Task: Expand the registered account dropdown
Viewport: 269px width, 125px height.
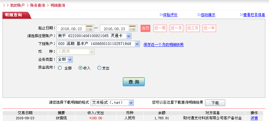Action: point(128,36)
